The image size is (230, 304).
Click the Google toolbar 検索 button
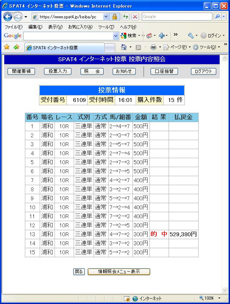tap(129, 36)
